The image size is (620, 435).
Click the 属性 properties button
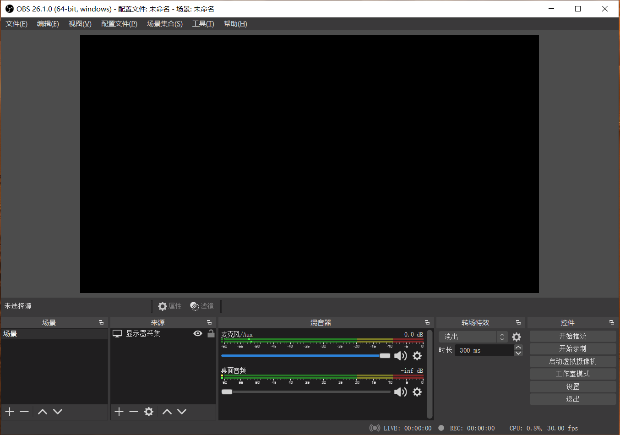click(170, 306)
